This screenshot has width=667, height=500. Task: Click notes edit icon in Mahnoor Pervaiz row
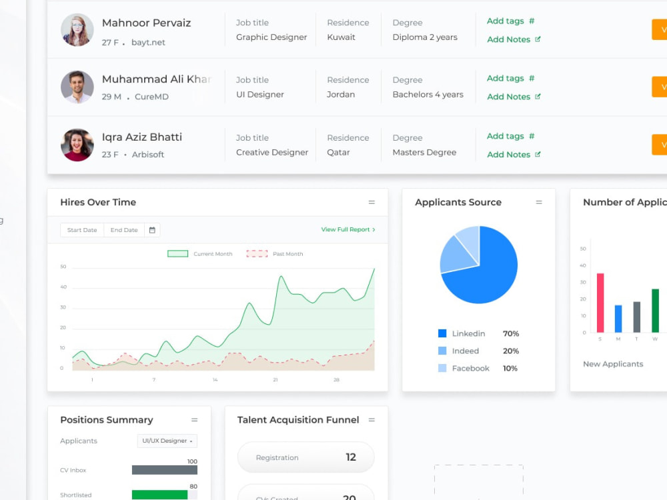[x=538, y=39]
